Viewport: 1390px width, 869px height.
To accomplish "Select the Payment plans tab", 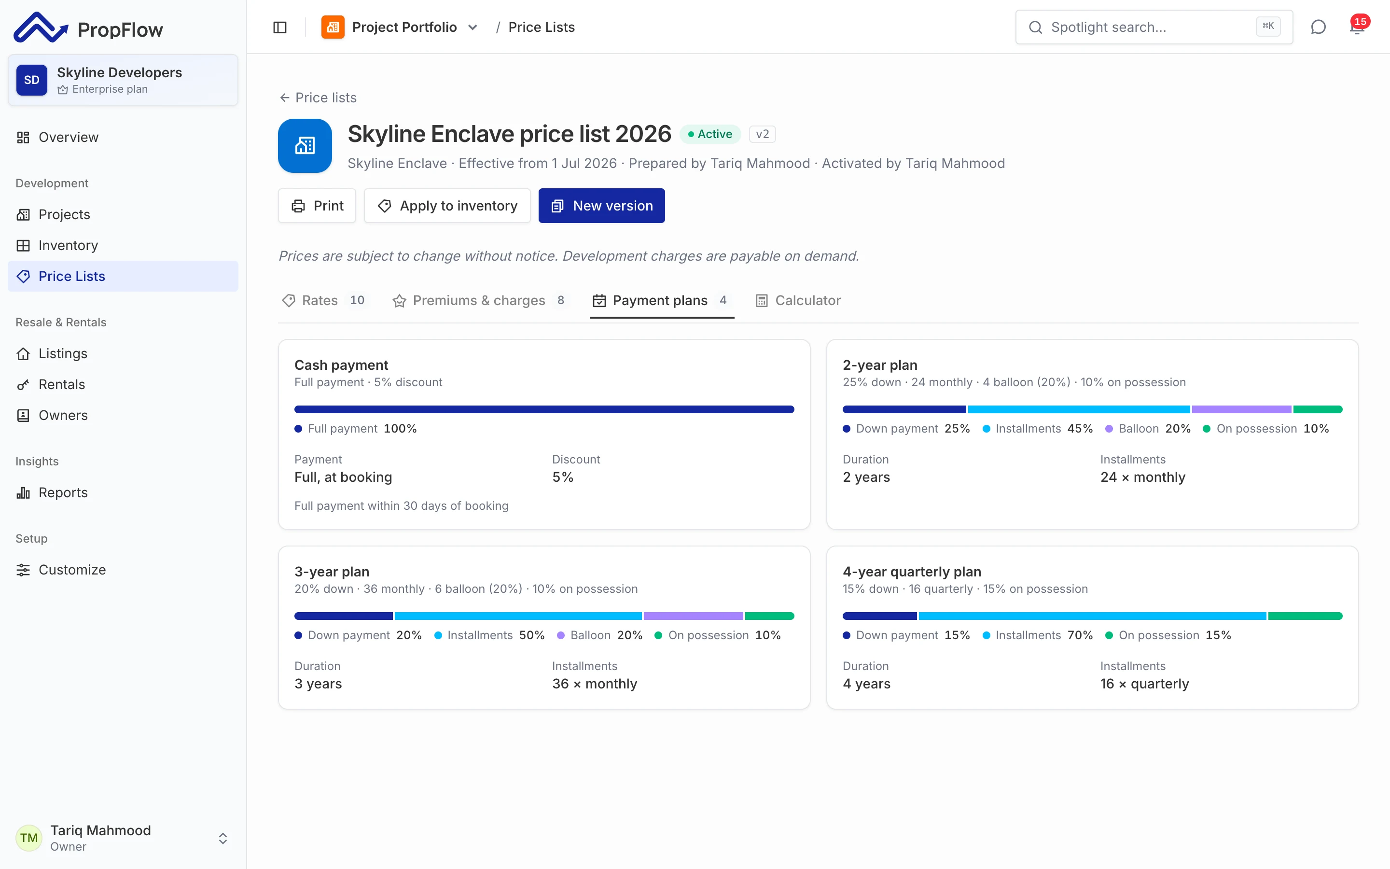I will click(x=662, y=301).
